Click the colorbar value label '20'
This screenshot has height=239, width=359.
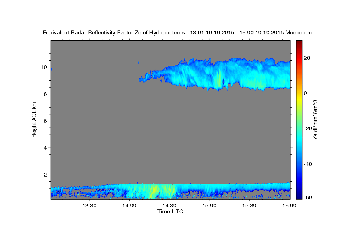pyautogui.click(x=307, y=58)
